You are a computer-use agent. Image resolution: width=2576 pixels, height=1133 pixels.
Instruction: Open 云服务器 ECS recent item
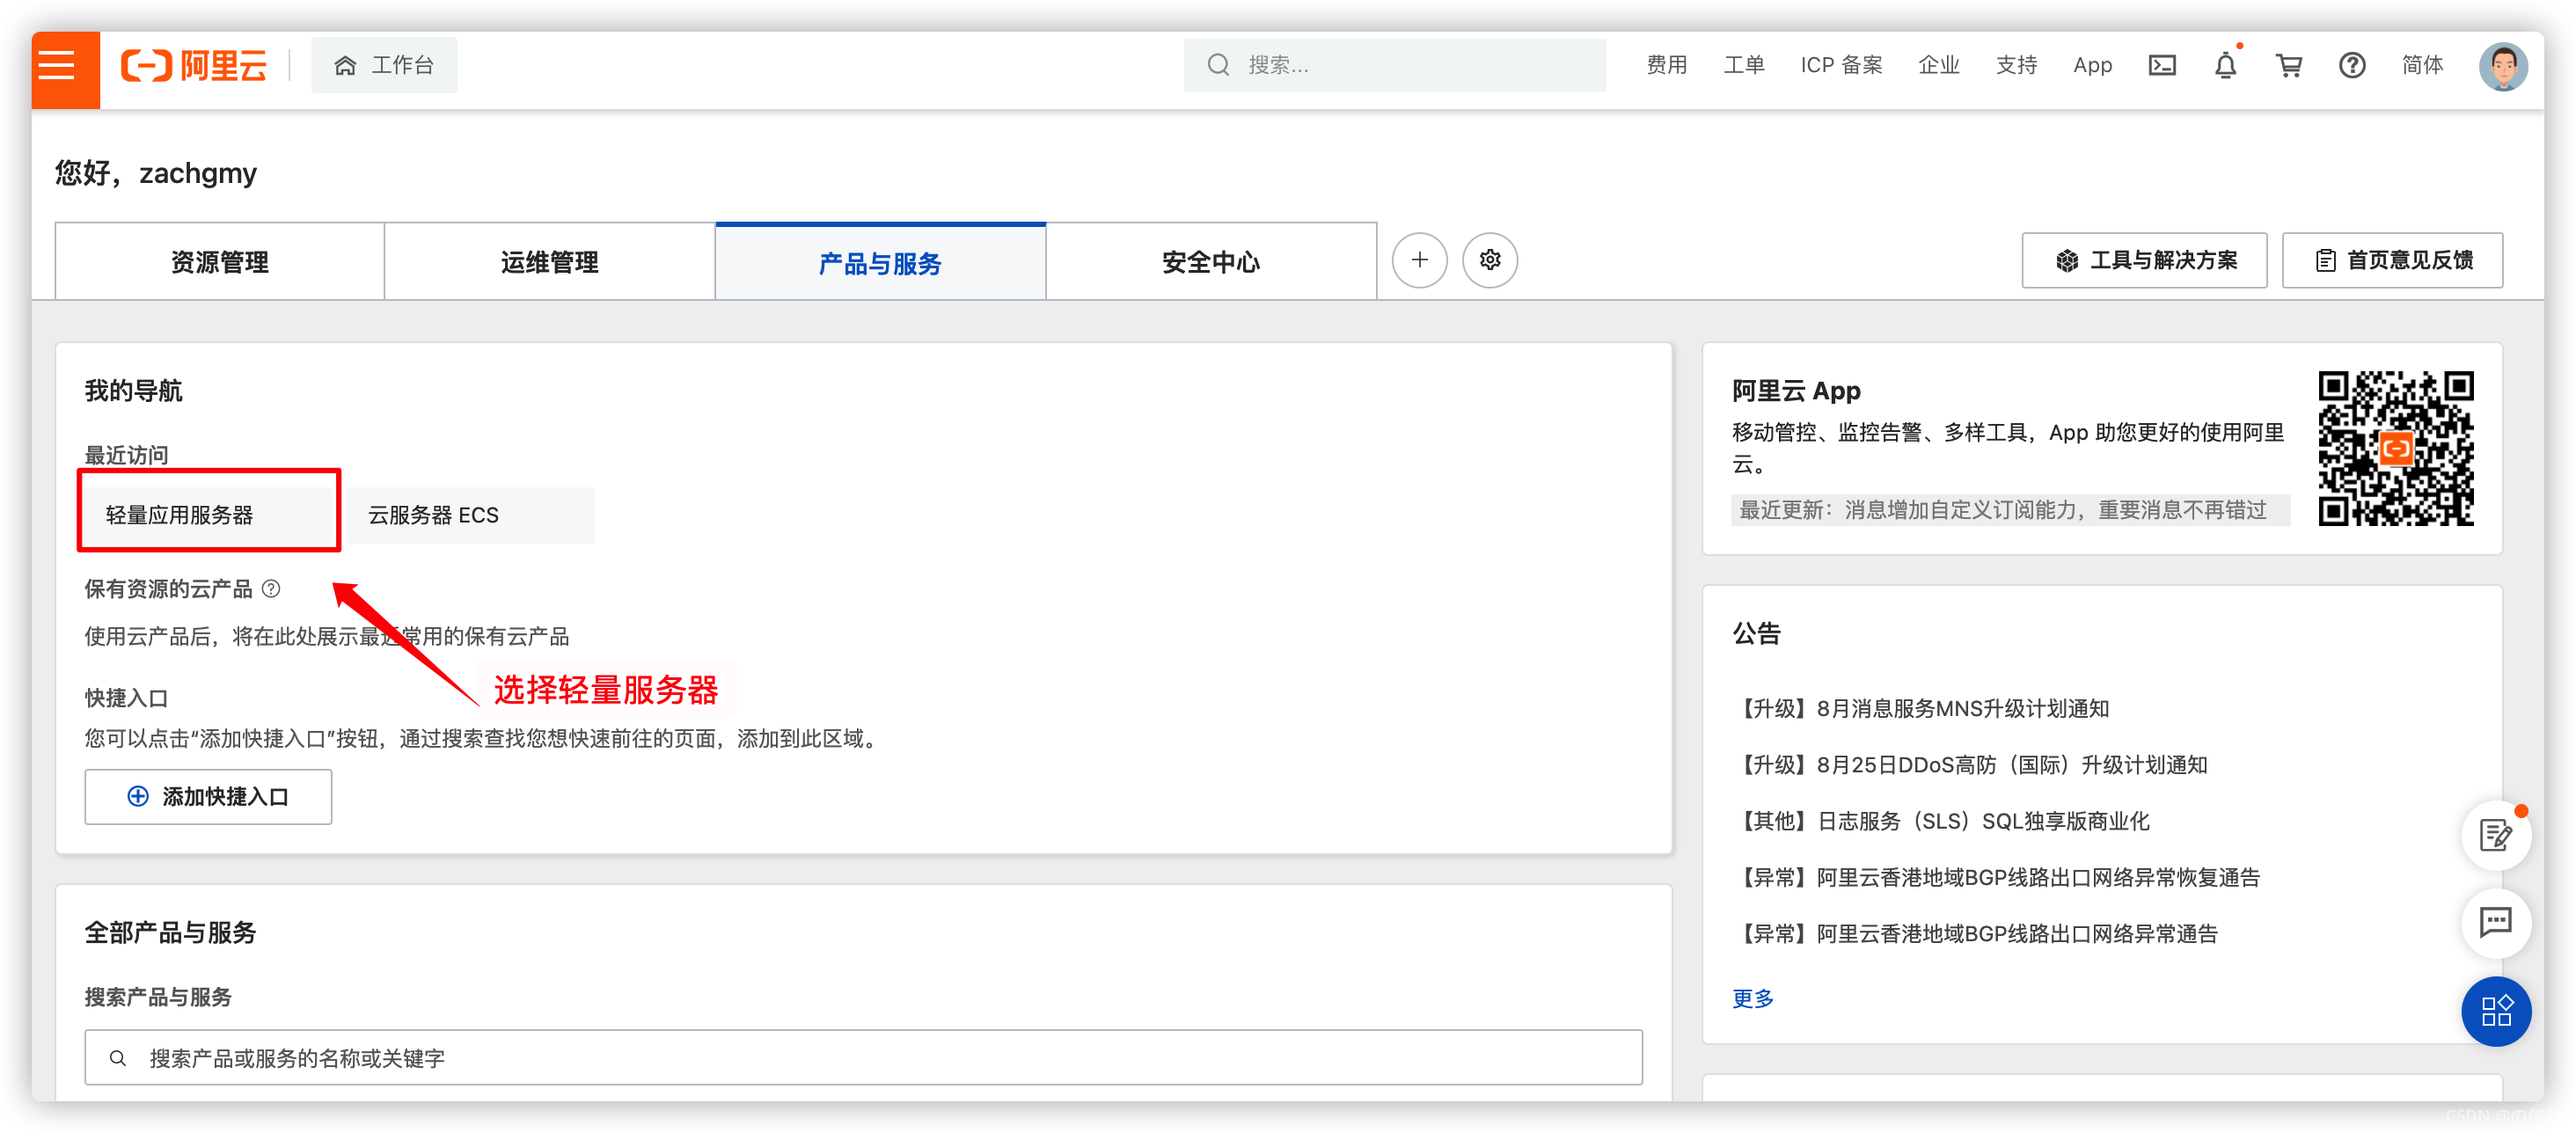click(x=470, y=515)
